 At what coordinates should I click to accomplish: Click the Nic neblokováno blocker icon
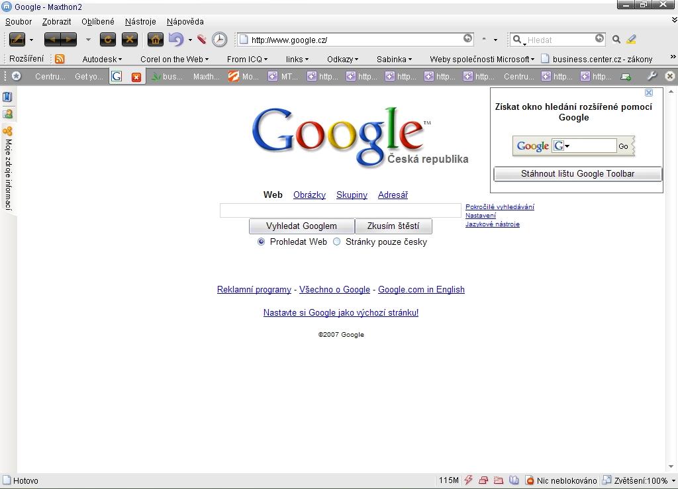pos(529,480)
